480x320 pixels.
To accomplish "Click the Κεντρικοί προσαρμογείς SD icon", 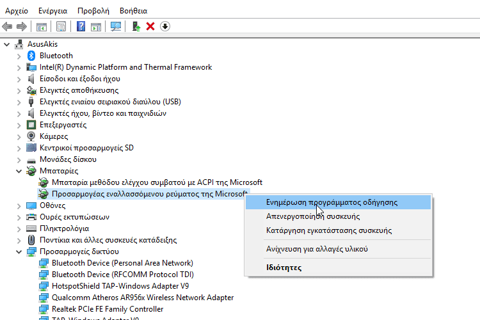I will [31, 148].
